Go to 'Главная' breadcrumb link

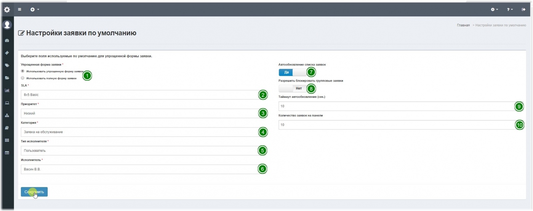click(463, 25)
